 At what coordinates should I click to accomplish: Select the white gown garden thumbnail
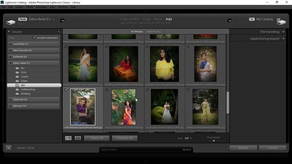point(164,107)
